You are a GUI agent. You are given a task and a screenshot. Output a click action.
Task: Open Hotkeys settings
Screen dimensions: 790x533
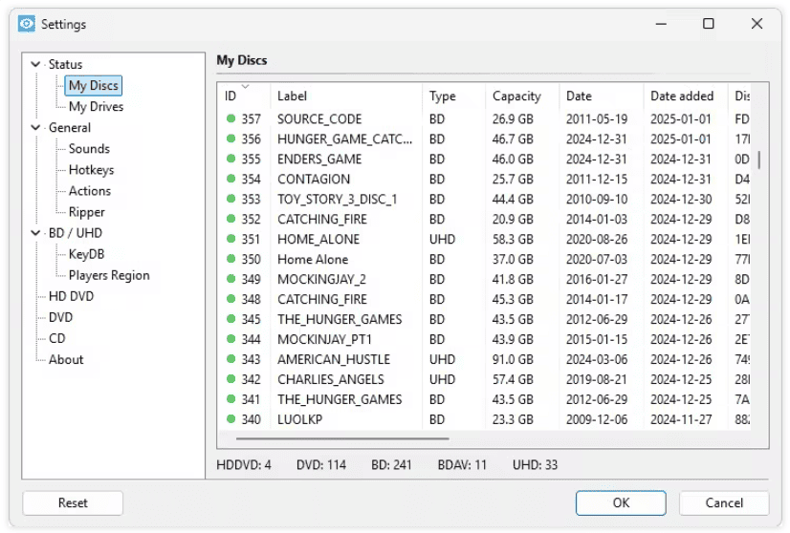pyautogui.click(x=91, y=170)
